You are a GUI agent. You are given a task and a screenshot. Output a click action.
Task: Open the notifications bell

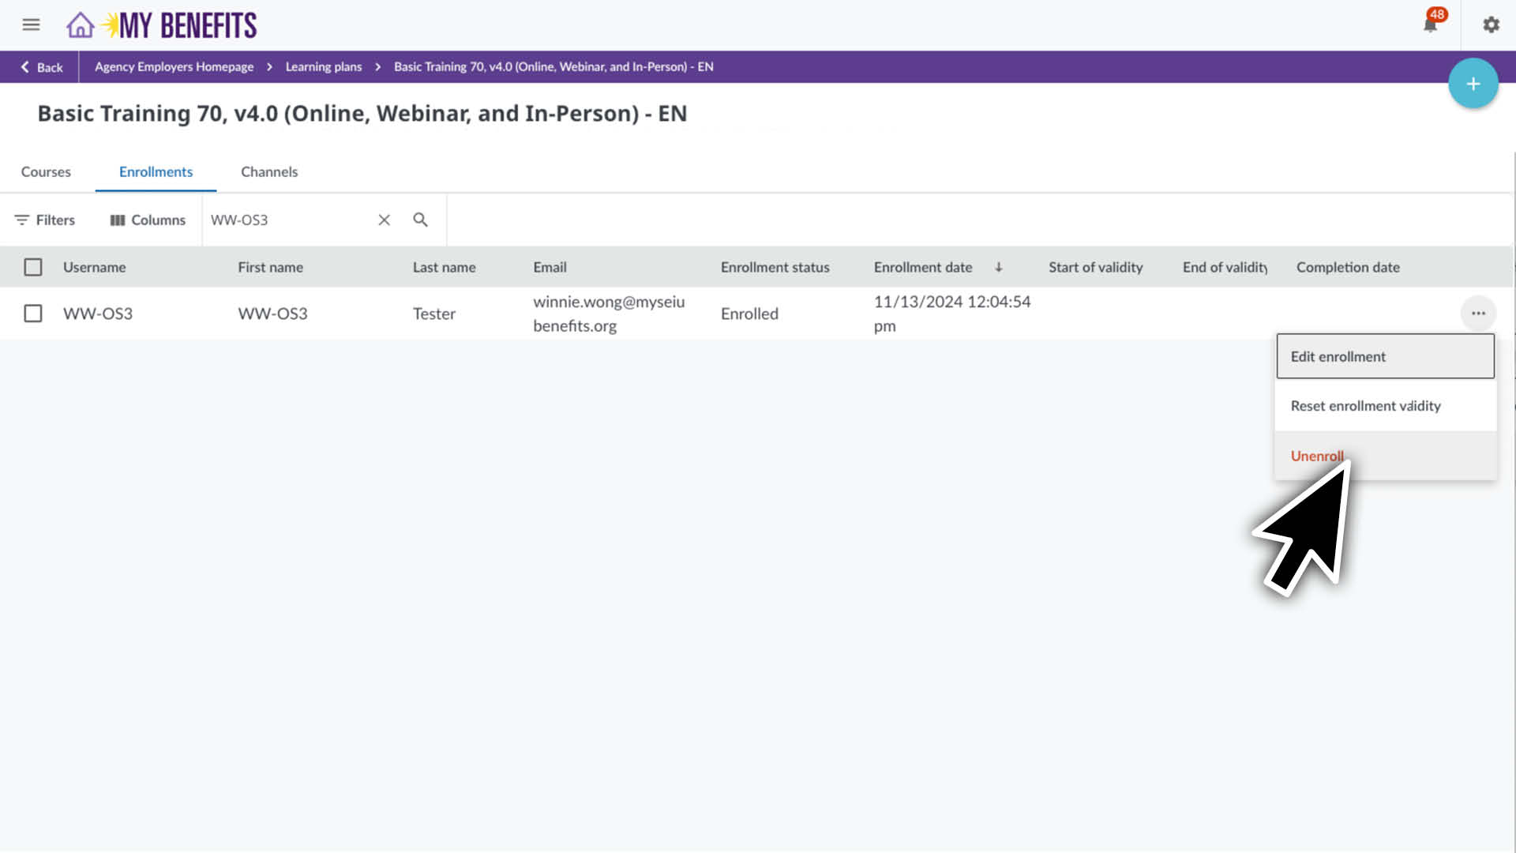[x=1430, y=25]
